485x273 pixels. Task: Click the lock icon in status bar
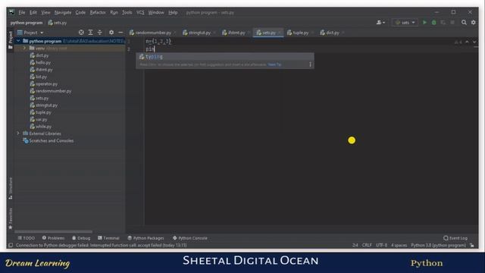472,245
